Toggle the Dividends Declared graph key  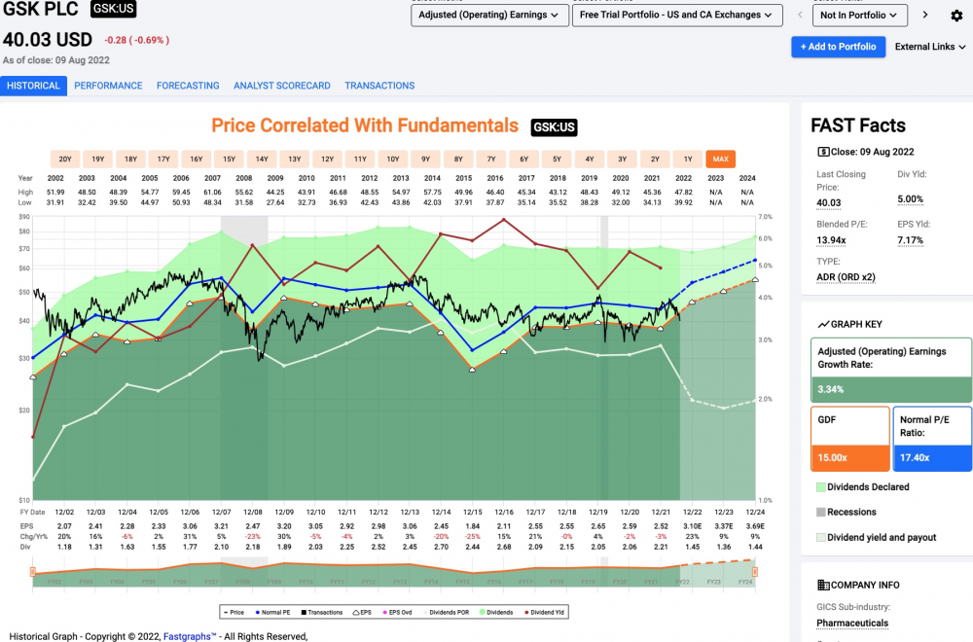pos(863,487)
